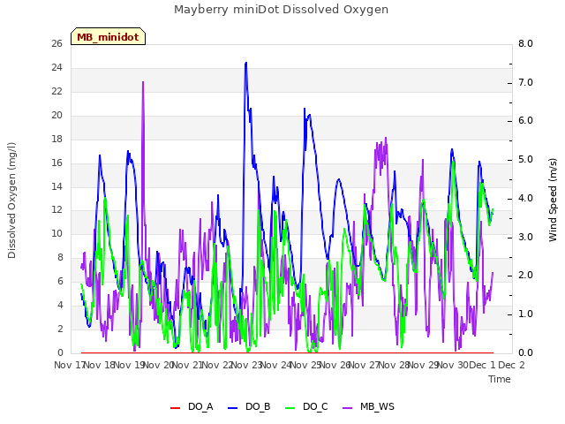This screenshot has width=565, height=424.
Task: Click the red DO_A legend color marker
Action: [175, 408]
